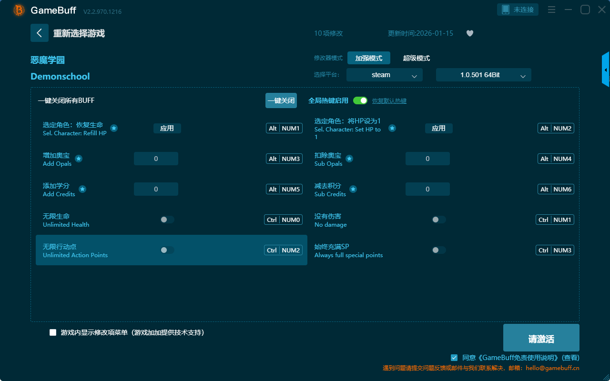Viewport: 610px width, 381px height.
Task: Check the in-game trainer menu checkbox
Action: click(53, 332)
